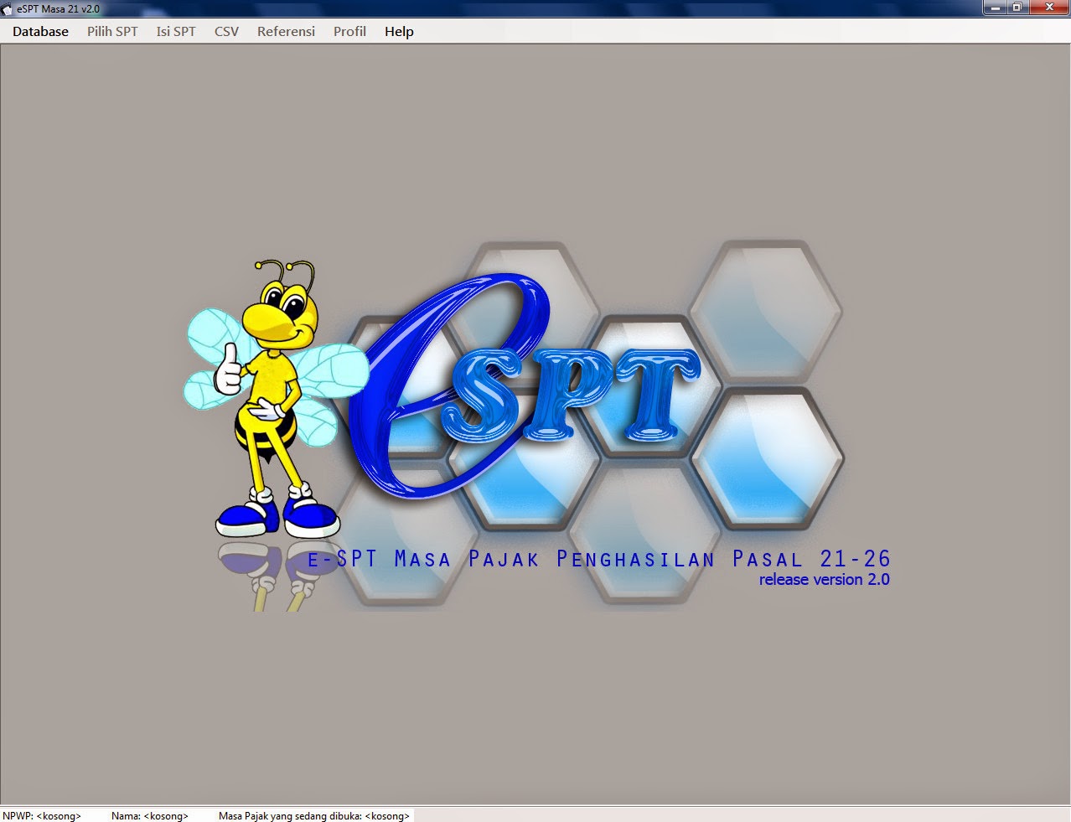Open the Profil menu
This screenshot has width=1071, height=822.
click(x=349, y=31)
